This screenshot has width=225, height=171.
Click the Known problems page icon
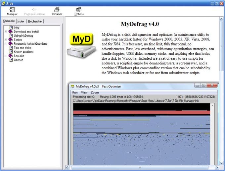11,52
